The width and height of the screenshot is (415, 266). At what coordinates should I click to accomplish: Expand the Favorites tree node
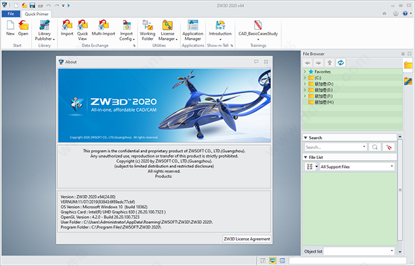305,72
